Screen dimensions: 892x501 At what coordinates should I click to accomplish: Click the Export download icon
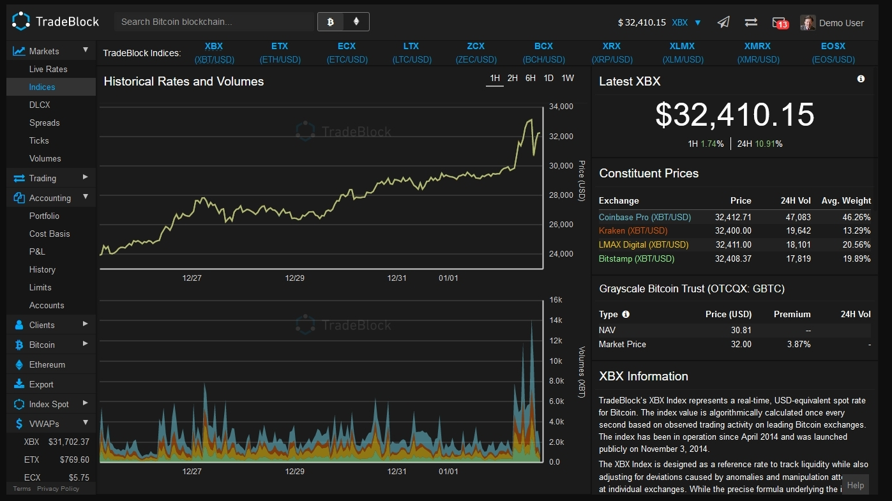click(x=19, y=384)
